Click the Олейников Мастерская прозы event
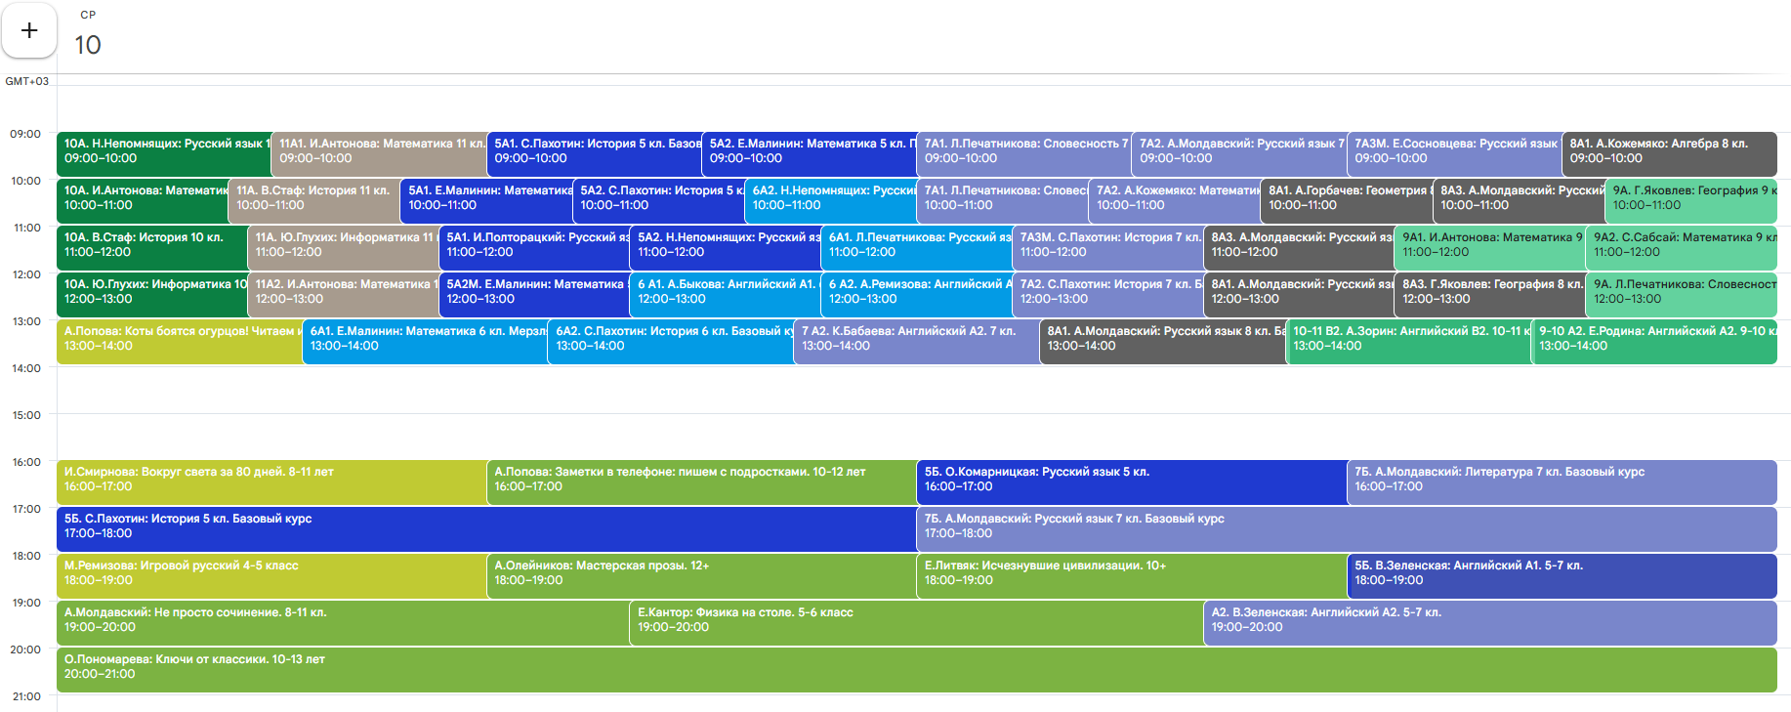The height and width of the screenshot is (712, 1791). coord(700,573)
